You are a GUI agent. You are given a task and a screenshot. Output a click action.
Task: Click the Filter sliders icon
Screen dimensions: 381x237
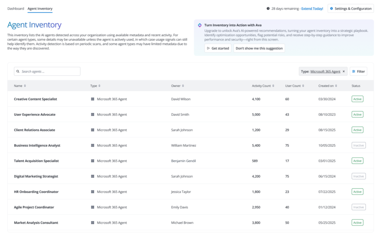pyautogui.click(x=354, y=71)
